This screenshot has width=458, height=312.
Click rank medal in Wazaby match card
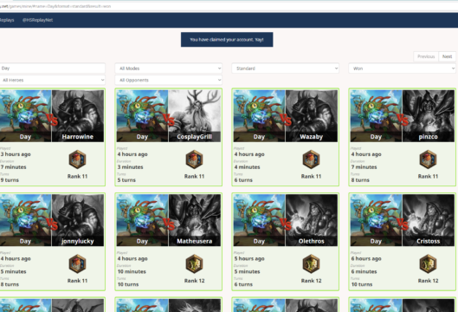[311, 159]
